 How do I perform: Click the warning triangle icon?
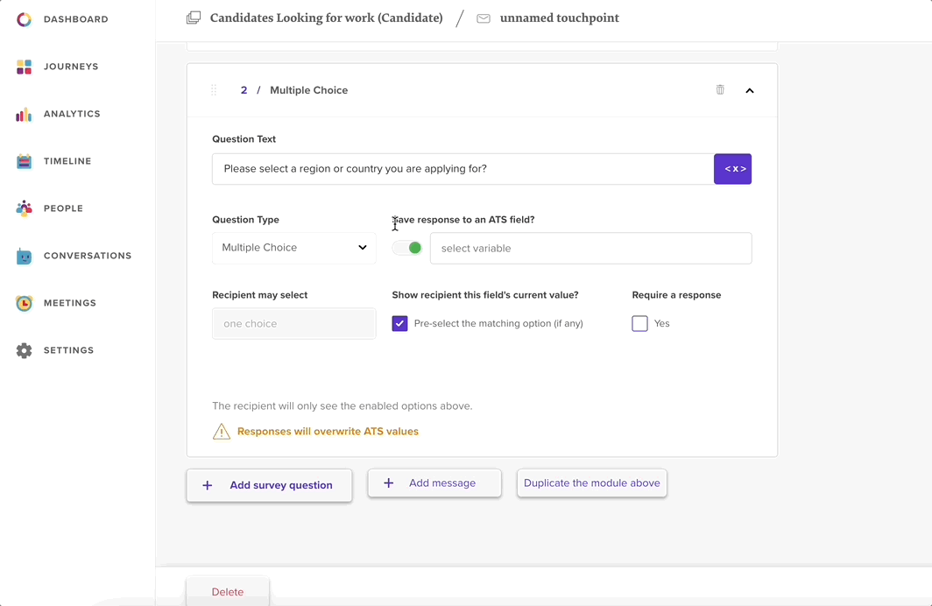pos(221,432)
